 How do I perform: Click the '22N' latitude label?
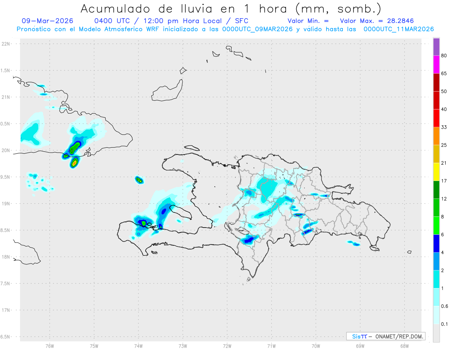click(6, 44)
